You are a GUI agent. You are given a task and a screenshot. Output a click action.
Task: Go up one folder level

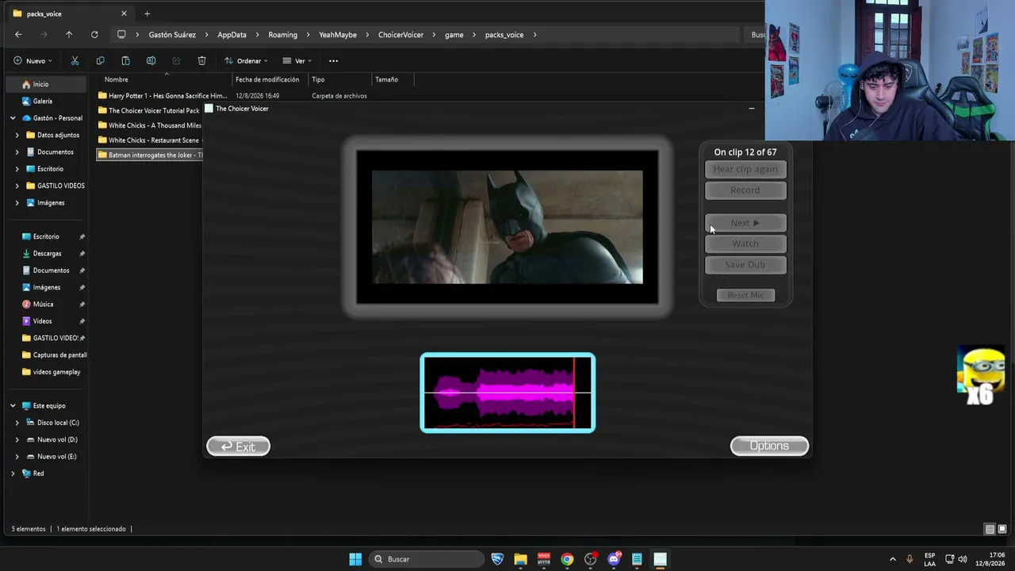point(69,34)
